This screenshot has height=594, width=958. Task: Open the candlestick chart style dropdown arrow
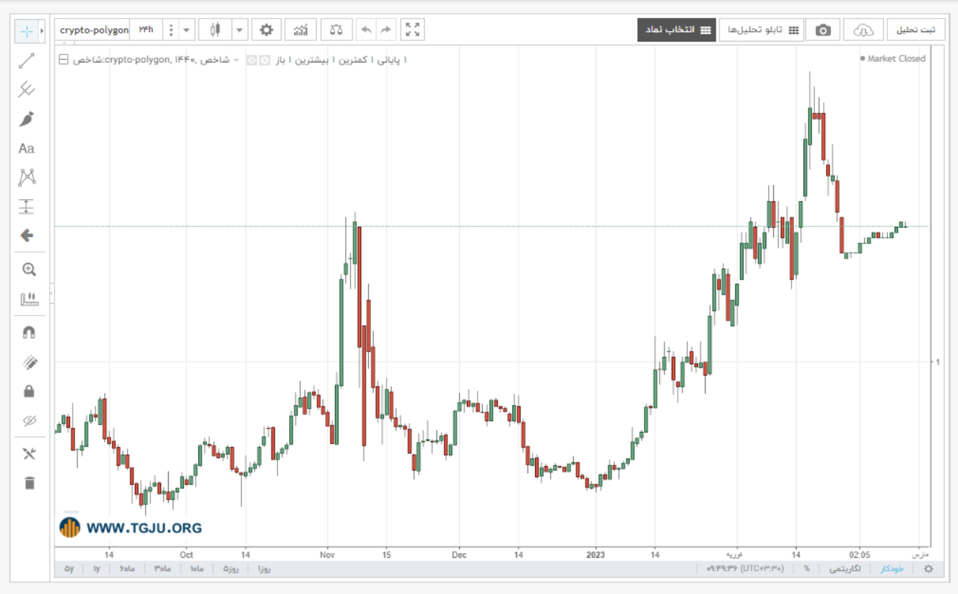point(240,30)
